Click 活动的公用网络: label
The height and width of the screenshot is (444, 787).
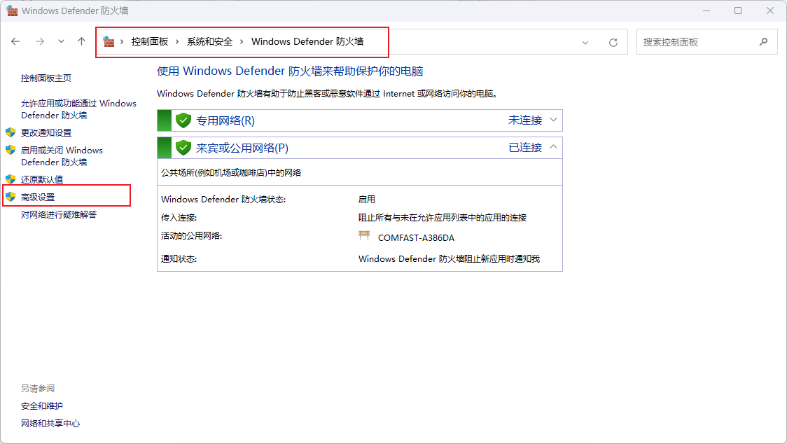click(x=191, y=235)
